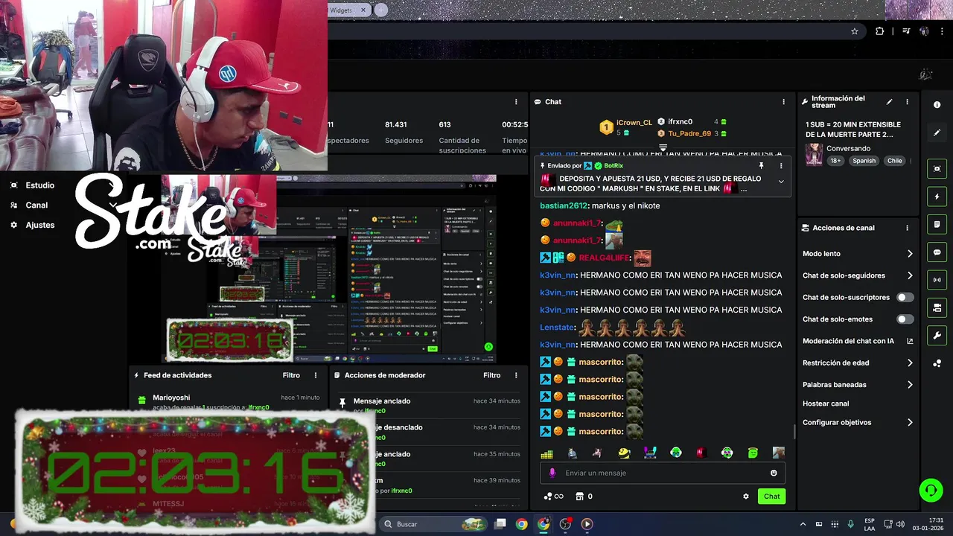The width and height of the screenshot is (953, 536).
Task: Click the Conversando category thumbnail
Action: (814, 154)
